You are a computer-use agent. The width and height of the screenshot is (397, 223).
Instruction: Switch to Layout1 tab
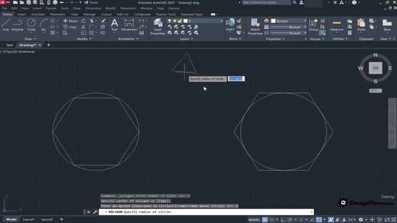29,219
